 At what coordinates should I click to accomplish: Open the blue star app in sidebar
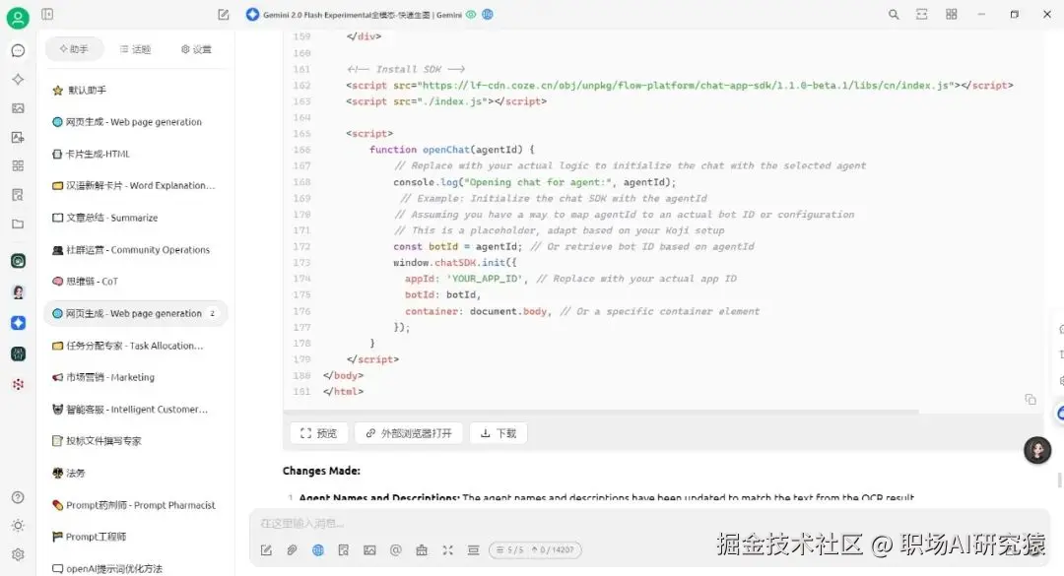[19, 323]
